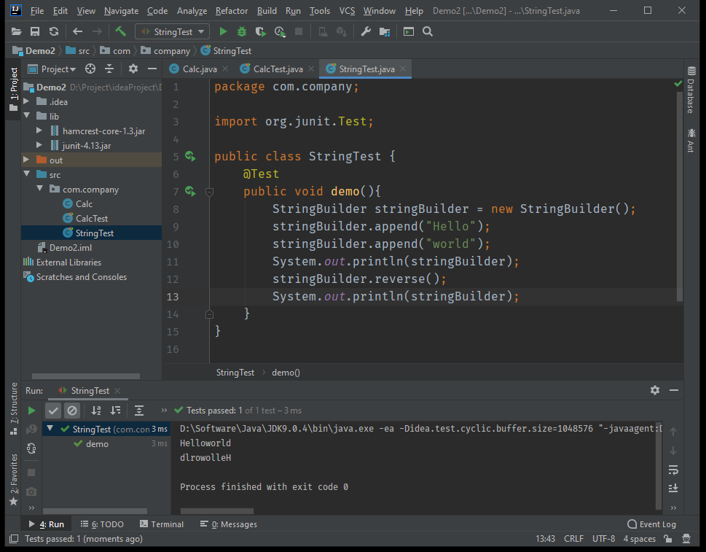
Task: Sort tests alphabetically in Run panel
Action: coord(96,411)
